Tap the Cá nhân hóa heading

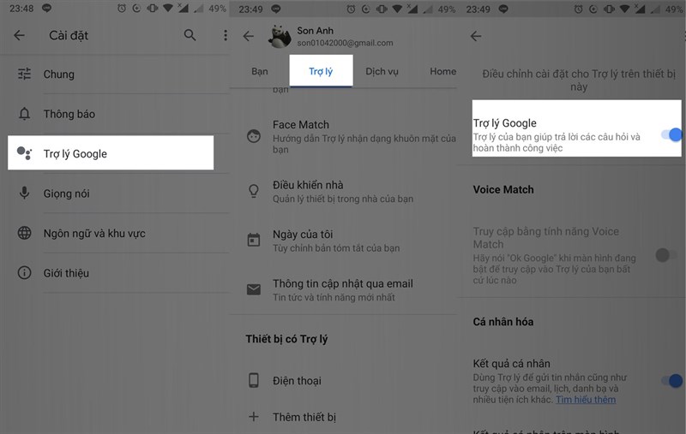[x=503, y=322]
